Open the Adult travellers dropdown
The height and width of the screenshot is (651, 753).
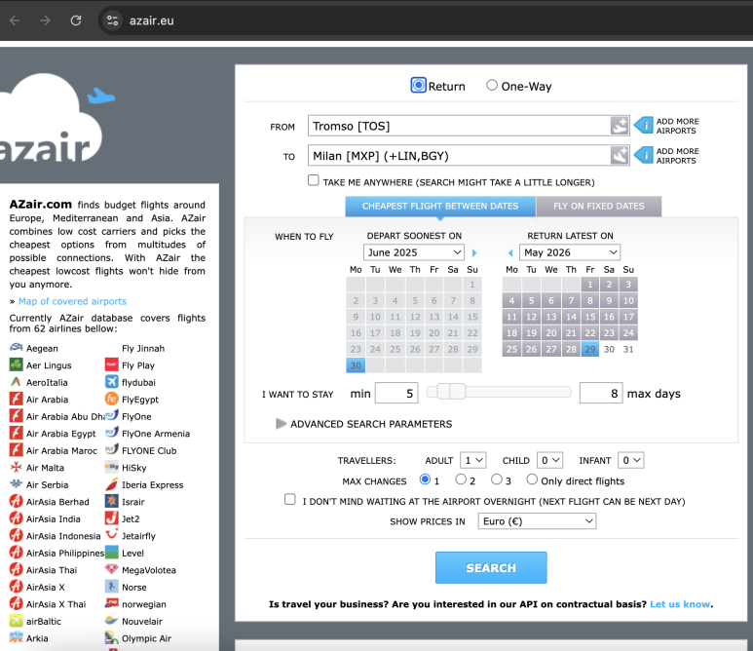pyautogui.click(x=473, y=460)
